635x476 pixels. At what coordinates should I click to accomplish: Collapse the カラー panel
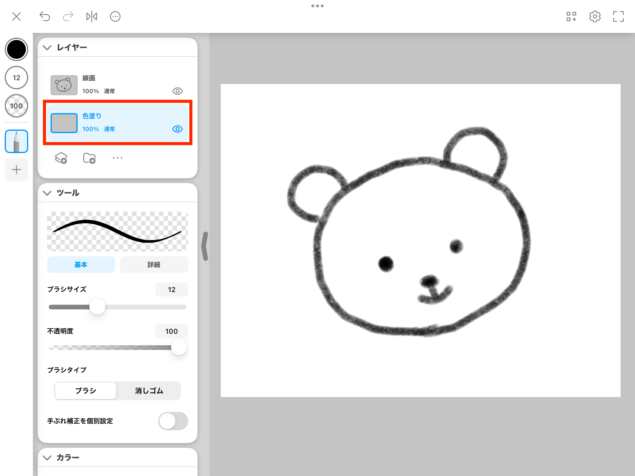pyautogui.click(x=47, y=457)
